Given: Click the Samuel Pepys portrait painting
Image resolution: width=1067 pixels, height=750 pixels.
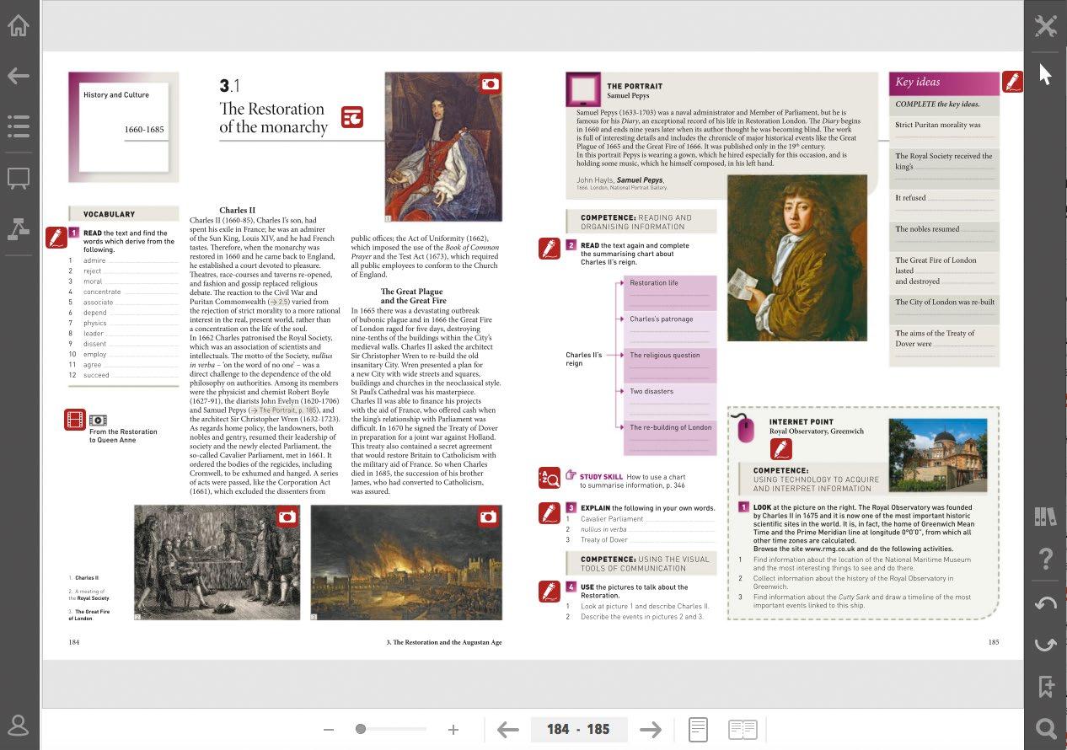Looking at the screenshot, I should tap(797, 258).
